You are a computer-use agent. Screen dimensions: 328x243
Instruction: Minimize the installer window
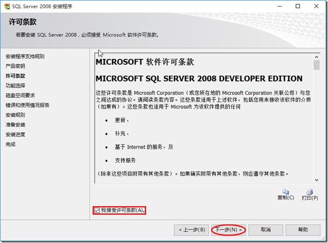point(279,6)
